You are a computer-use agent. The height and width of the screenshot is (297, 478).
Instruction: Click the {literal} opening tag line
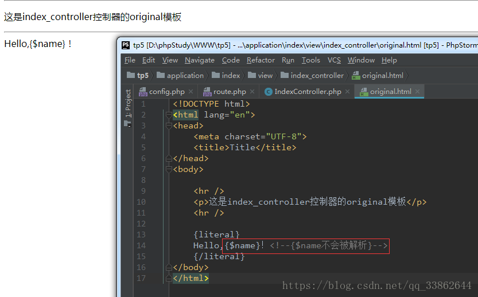click(x=216, y=235)
